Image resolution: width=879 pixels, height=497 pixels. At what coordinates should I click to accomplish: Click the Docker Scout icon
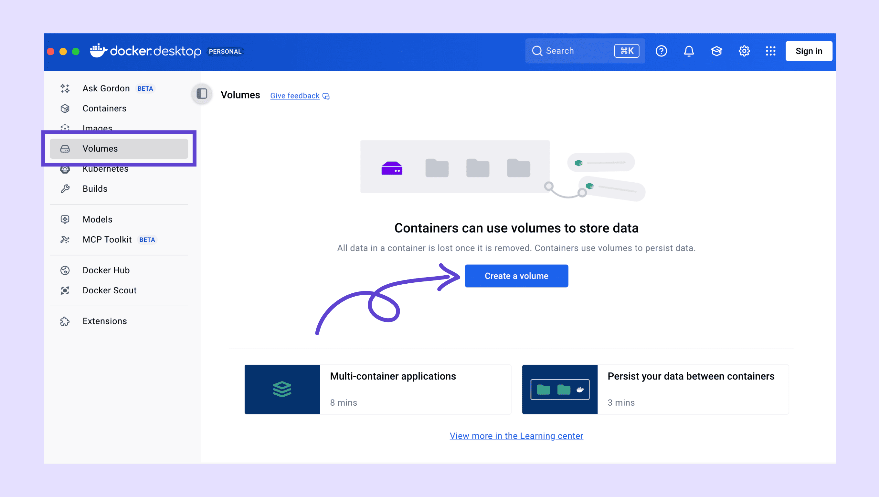pos(65,290)
